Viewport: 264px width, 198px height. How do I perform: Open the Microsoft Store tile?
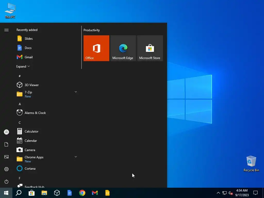pyautogui.click(x=150, y=48)
